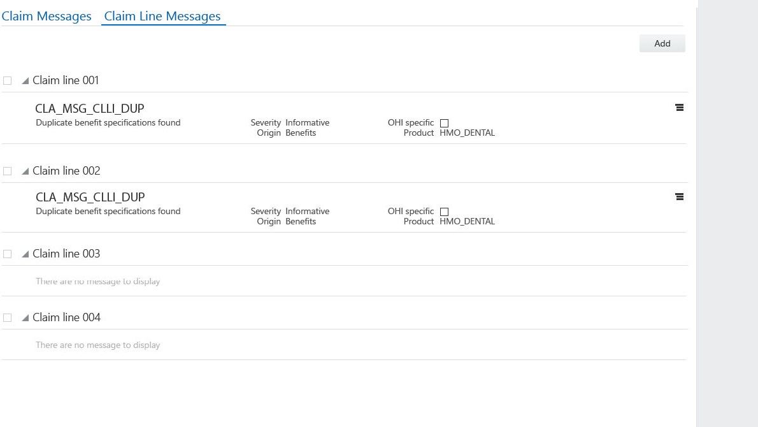Click no message text under Claim line 003
This screenshot has width=758, height=427.
pyautogui.click(x=97, y=282)
